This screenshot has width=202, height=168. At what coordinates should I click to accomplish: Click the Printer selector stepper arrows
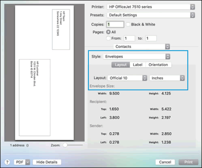coord(193,7)
